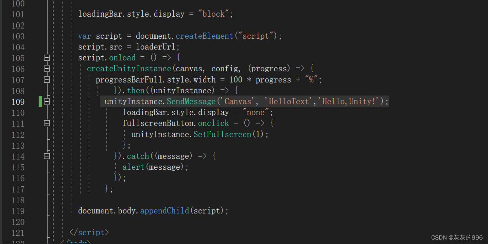488x244 pixels.
Task: Click the SetFullscreen method call
Action: click(222, 134)
